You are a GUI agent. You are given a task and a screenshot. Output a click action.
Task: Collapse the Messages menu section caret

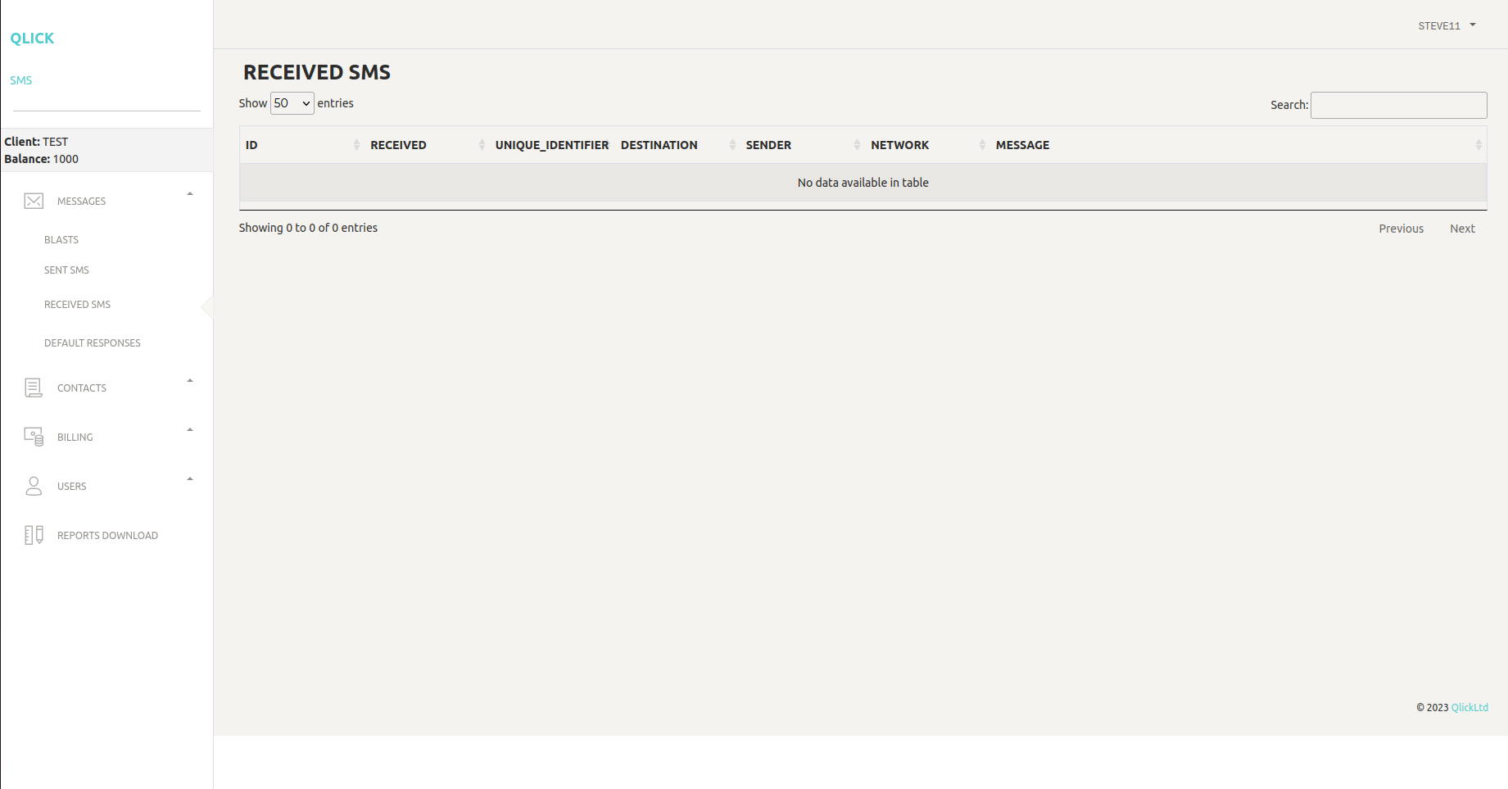pos(190,194)
